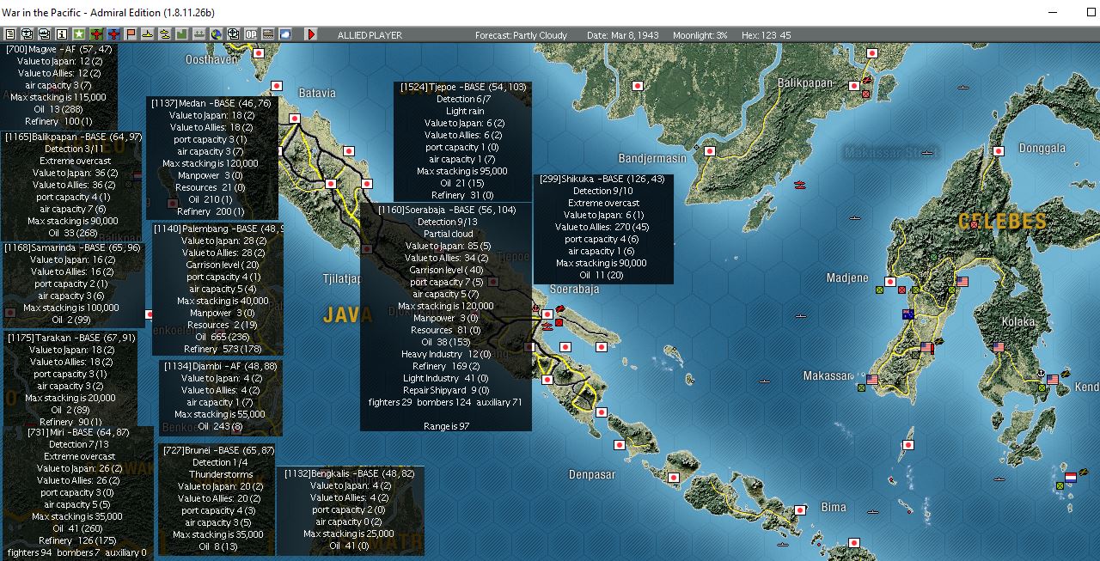Click the [299]Shikuka -BASE panel header
The image size is (1100, 561).
602,179
